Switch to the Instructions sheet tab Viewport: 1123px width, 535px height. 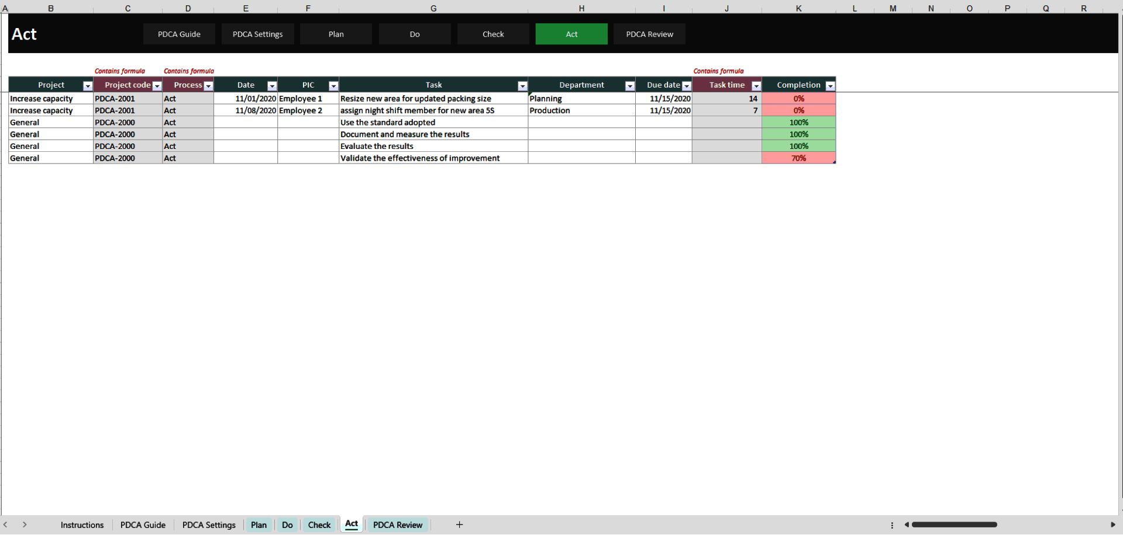[82, 524]
